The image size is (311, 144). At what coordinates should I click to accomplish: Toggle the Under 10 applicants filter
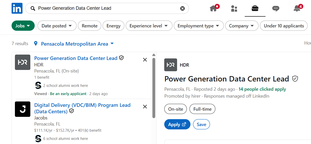click(x=284, y=26)
